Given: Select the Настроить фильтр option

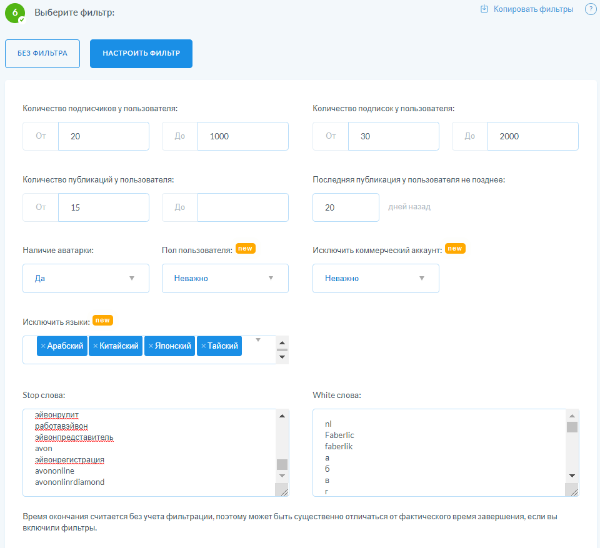Looking at the screenshot, I should point(141,54).
